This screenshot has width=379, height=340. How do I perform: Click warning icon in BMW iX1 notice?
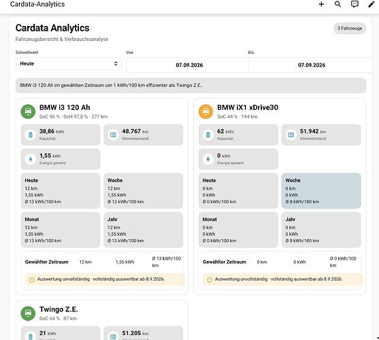[x=210, y=280]
